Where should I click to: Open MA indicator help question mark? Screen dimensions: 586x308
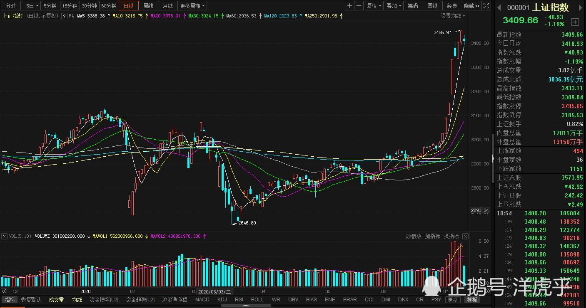(64, 16)
